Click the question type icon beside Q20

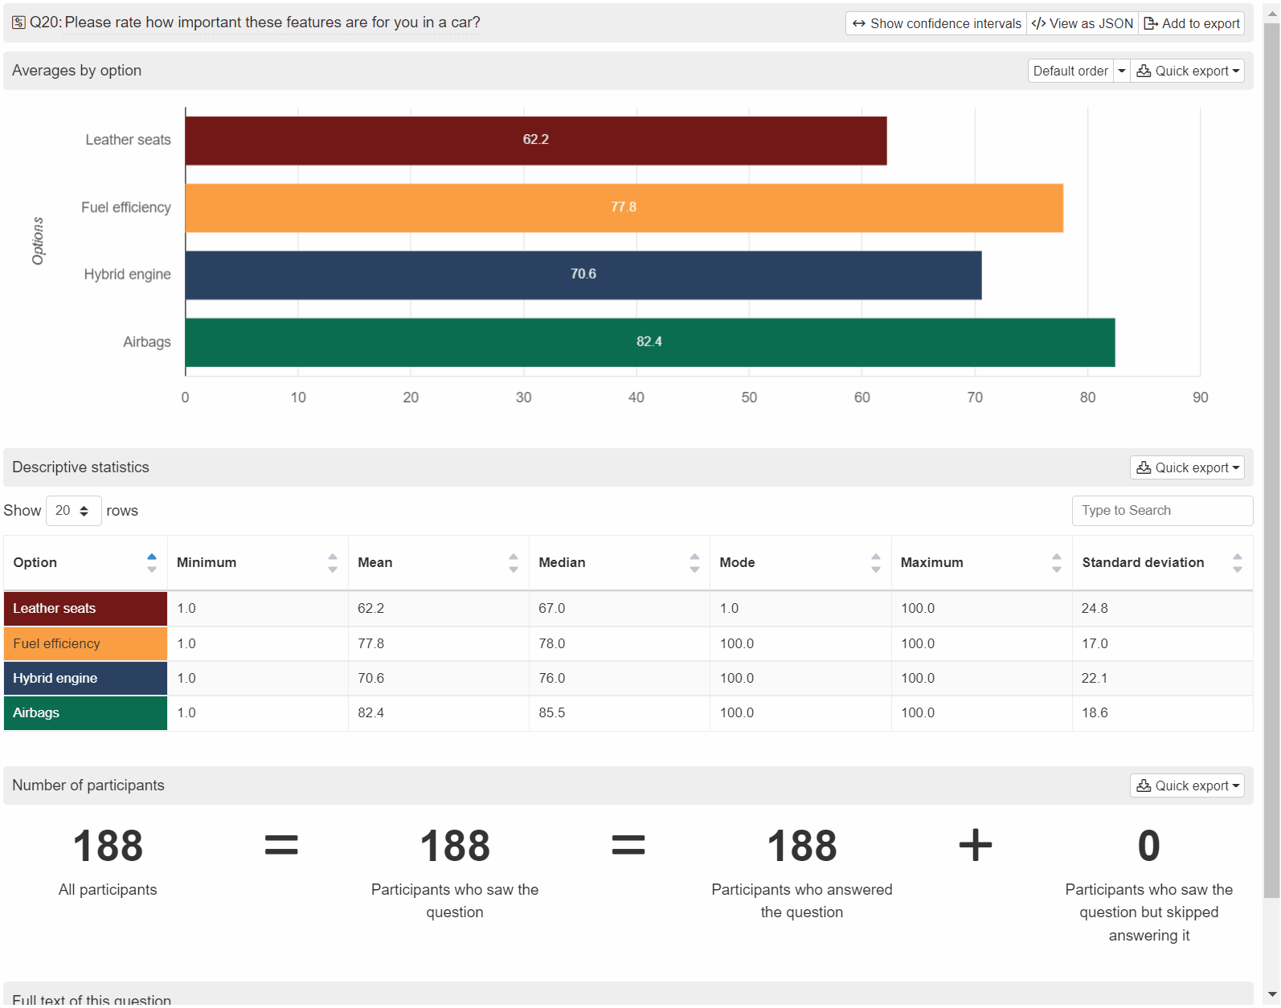pos(18,22)
